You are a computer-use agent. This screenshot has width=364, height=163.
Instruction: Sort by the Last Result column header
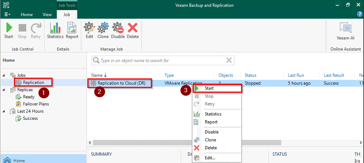[334, 75]
